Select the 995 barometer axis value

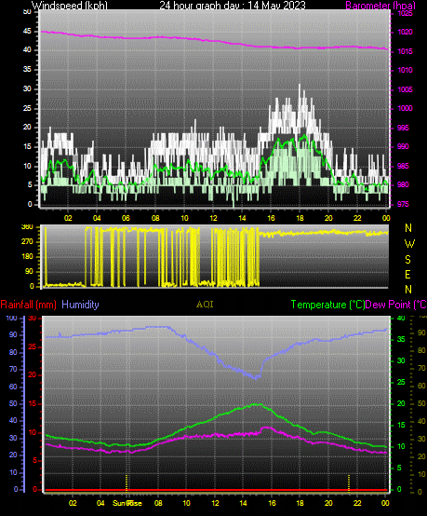(x=403, y=128)
